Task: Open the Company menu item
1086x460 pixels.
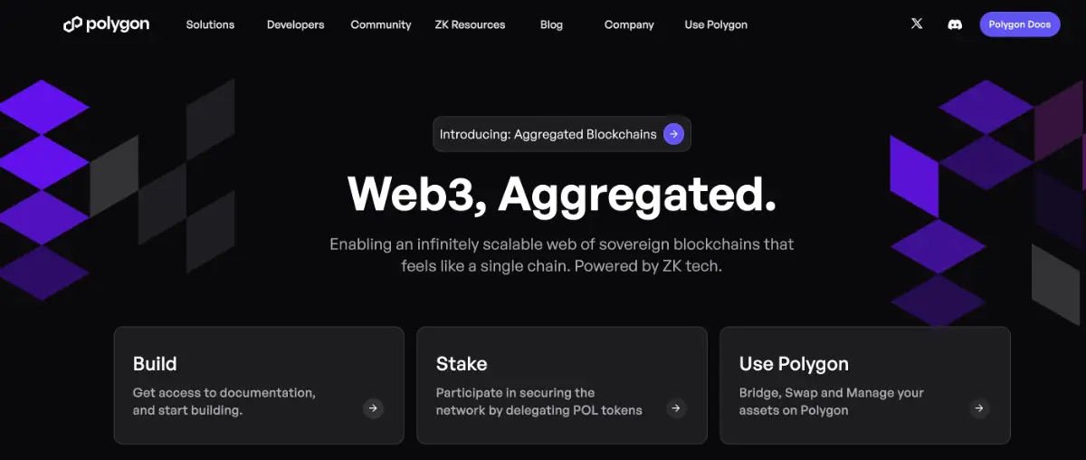Action: click(x=629, y=24)
